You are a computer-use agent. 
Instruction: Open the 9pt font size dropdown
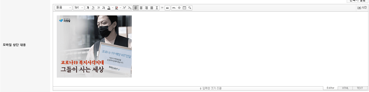78,8
